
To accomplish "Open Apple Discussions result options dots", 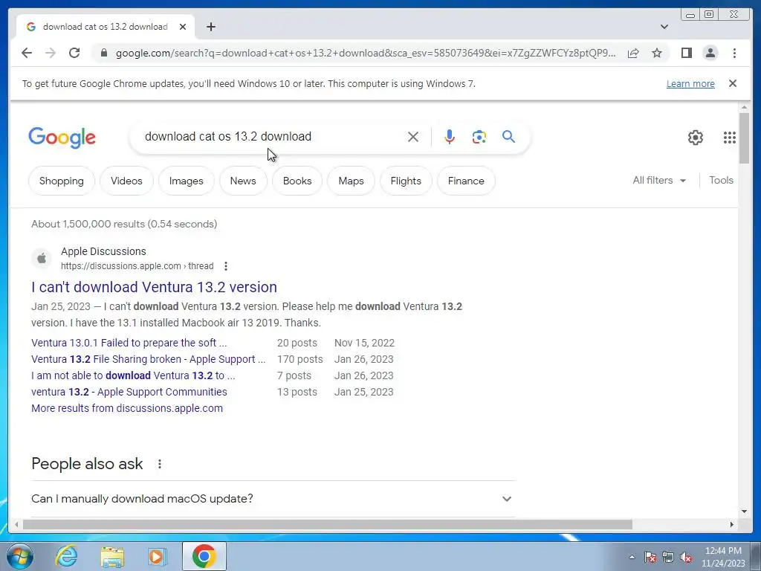I will (x=226, y=266).
